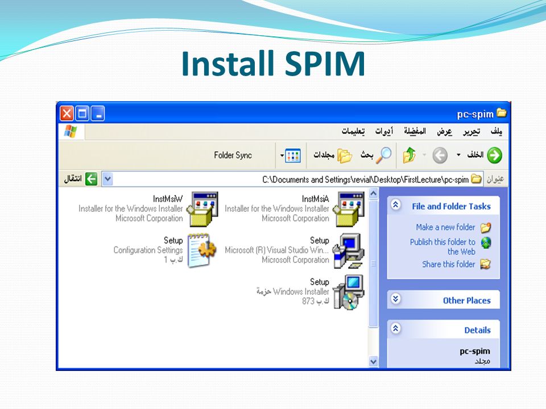Click the مجلدات (Folders) label
Screen dimensions: 546x409
(324, 155)
